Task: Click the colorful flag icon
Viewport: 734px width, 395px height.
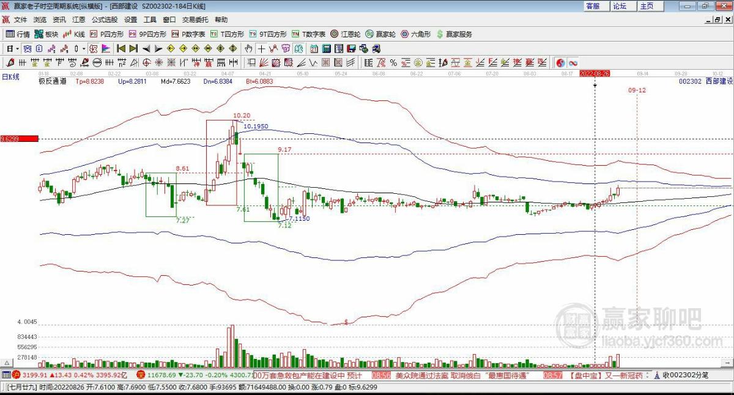Action: [105, 48]
